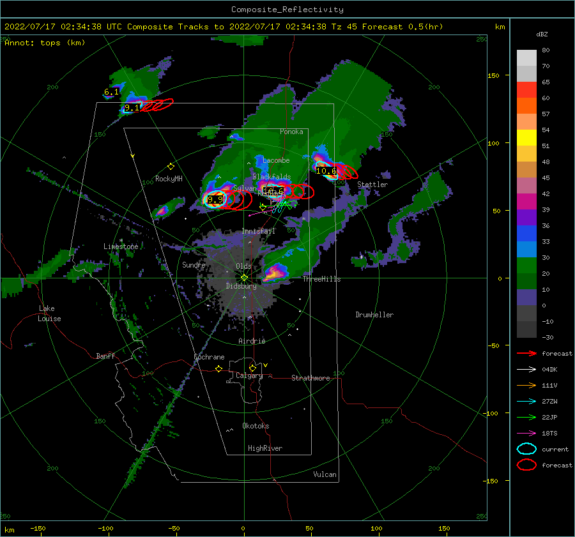Select the magenta 18TS track arrow
This screenshot has height=537, width=575.
[526, 434]
